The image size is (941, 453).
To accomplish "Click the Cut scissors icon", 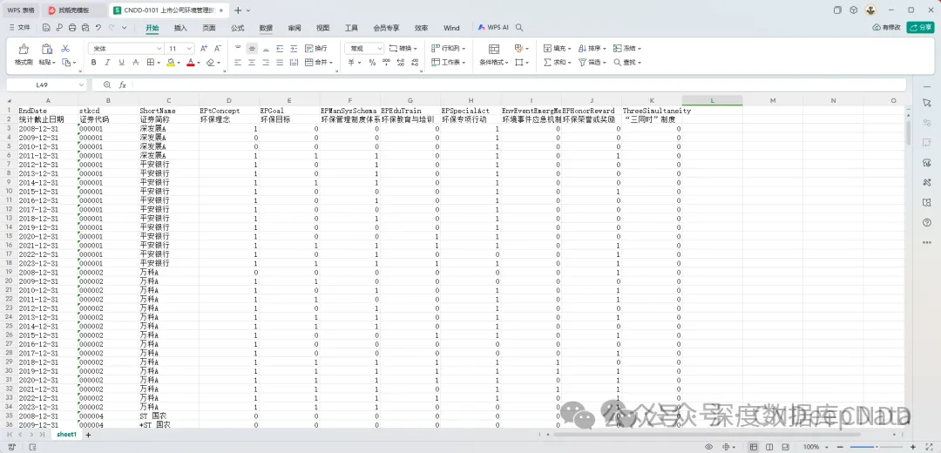I will pyautogui.click(x=65, y=49).
